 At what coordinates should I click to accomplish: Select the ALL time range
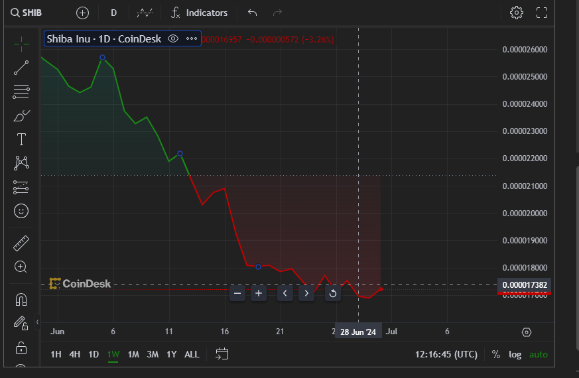pos(192,354)
